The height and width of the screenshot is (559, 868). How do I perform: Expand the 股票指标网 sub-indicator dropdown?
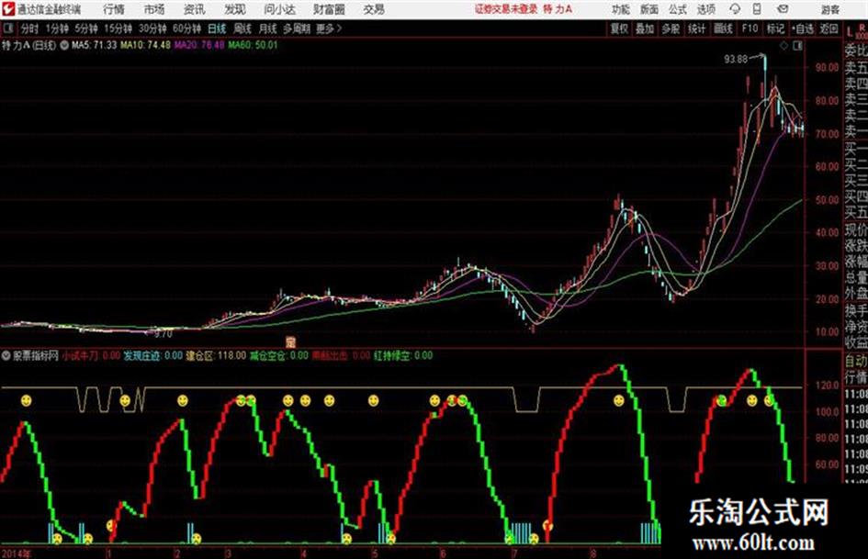[x=6, y=355]
